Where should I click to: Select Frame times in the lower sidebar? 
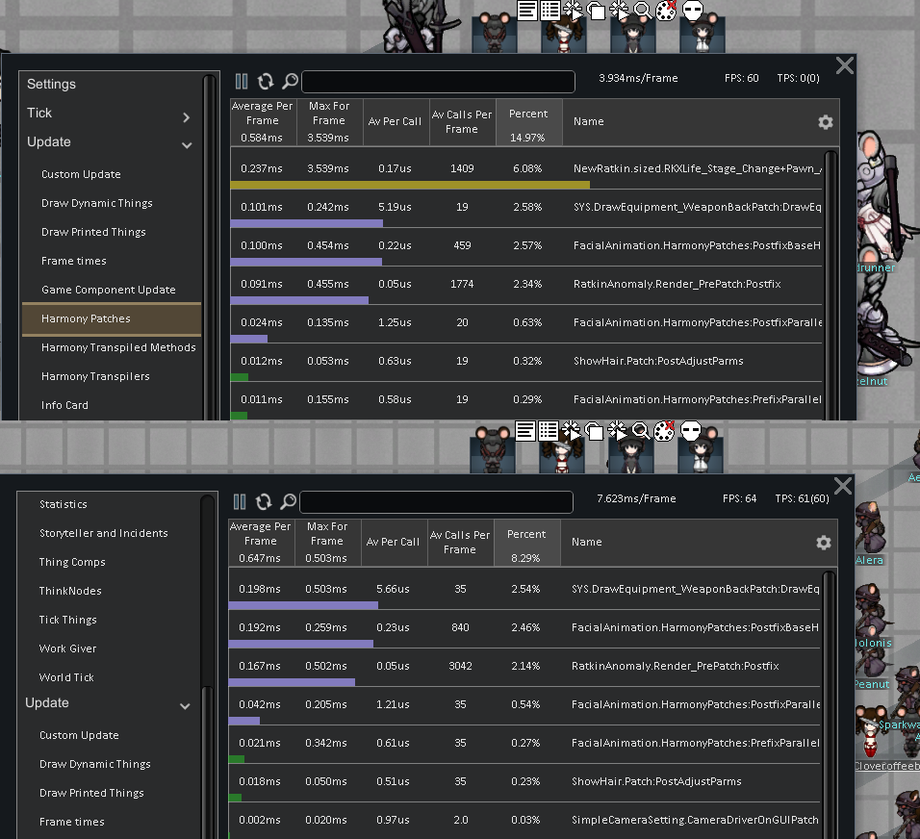pos(71,822)
